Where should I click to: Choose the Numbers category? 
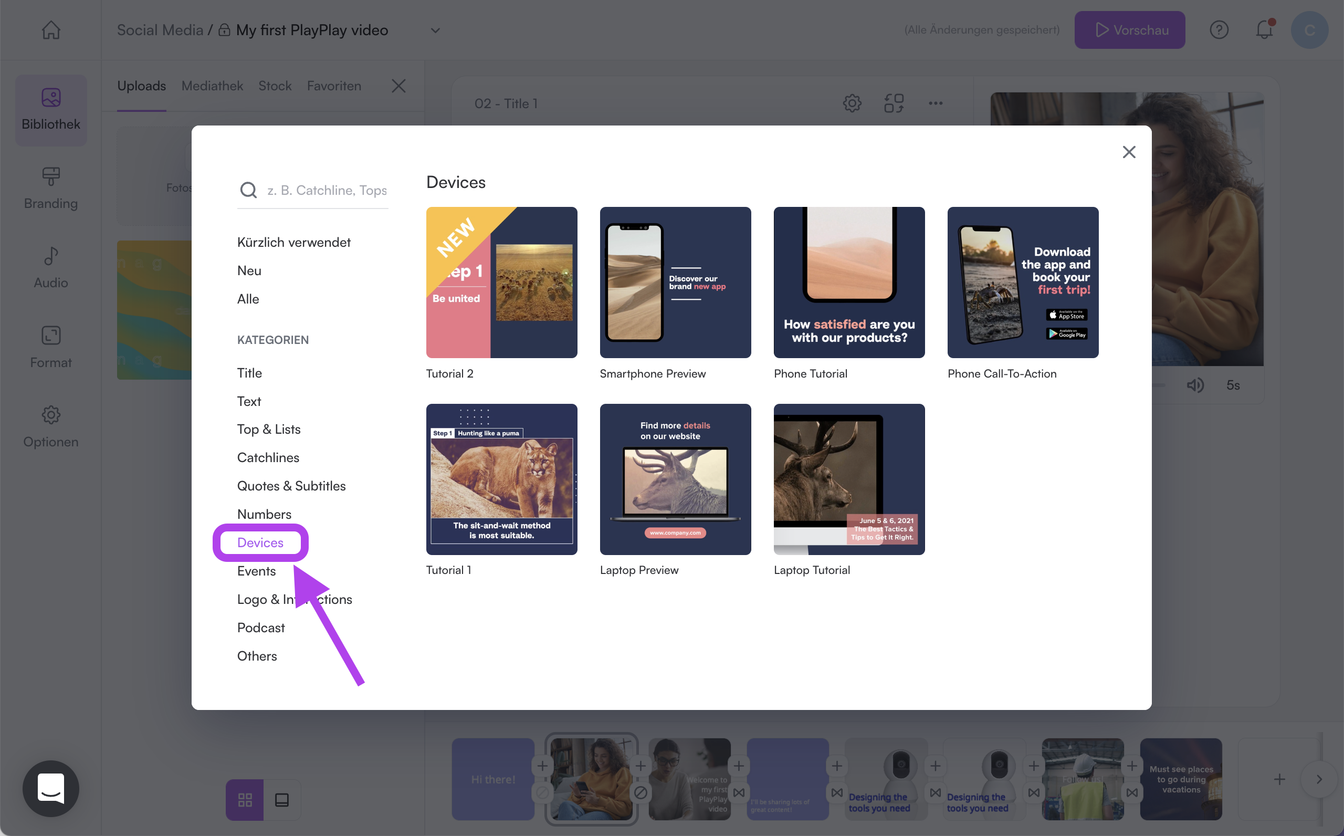click(x=264, y=514)
